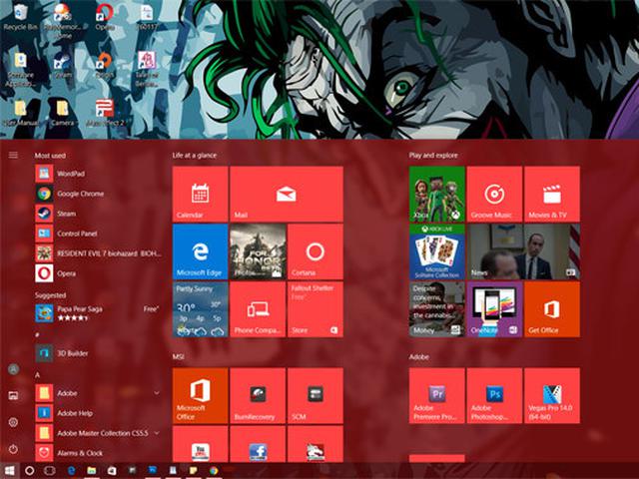Select suggested app Papa Pear Saga
Image resolution: width=639 pixels, height=479 pixels.
[x=98, y=312]
